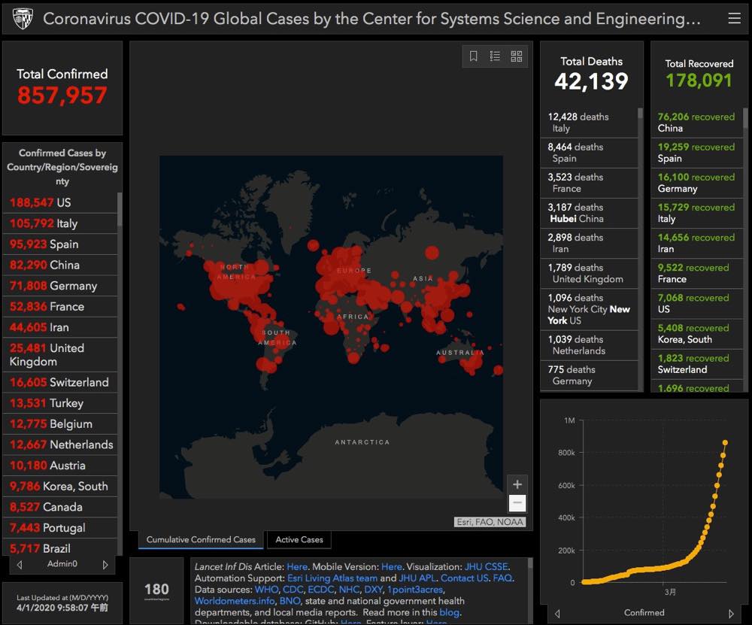Zoom out on the map
The width and height of the screenshot is (752, 625).
click(517, 502)
